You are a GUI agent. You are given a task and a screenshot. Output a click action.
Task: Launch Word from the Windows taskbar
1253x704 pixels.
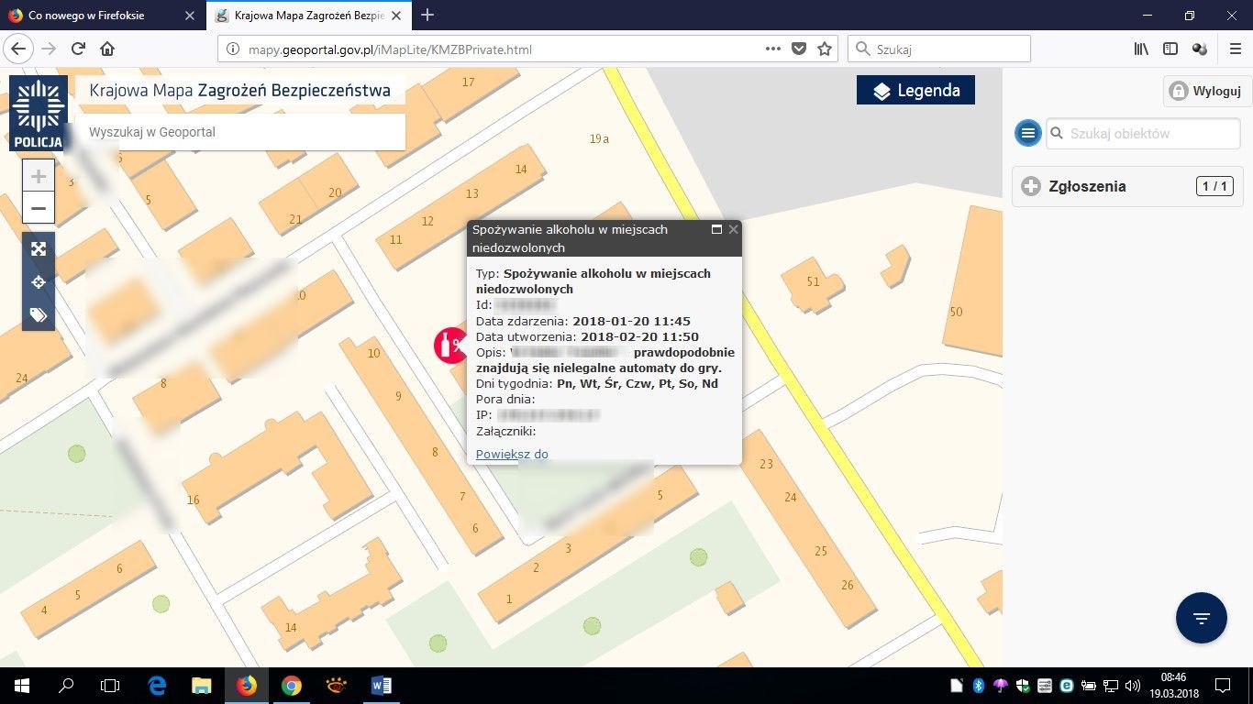(381, 685)
